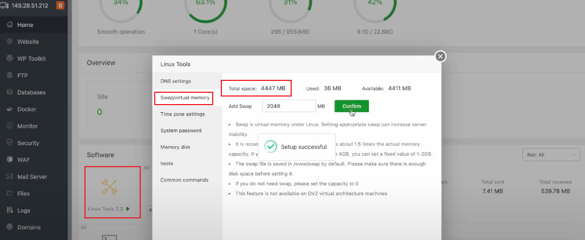This screenshot has width=585, height=240.
Task: Open the Databases icon in sidebar
Action: click(x=9, y=92)
